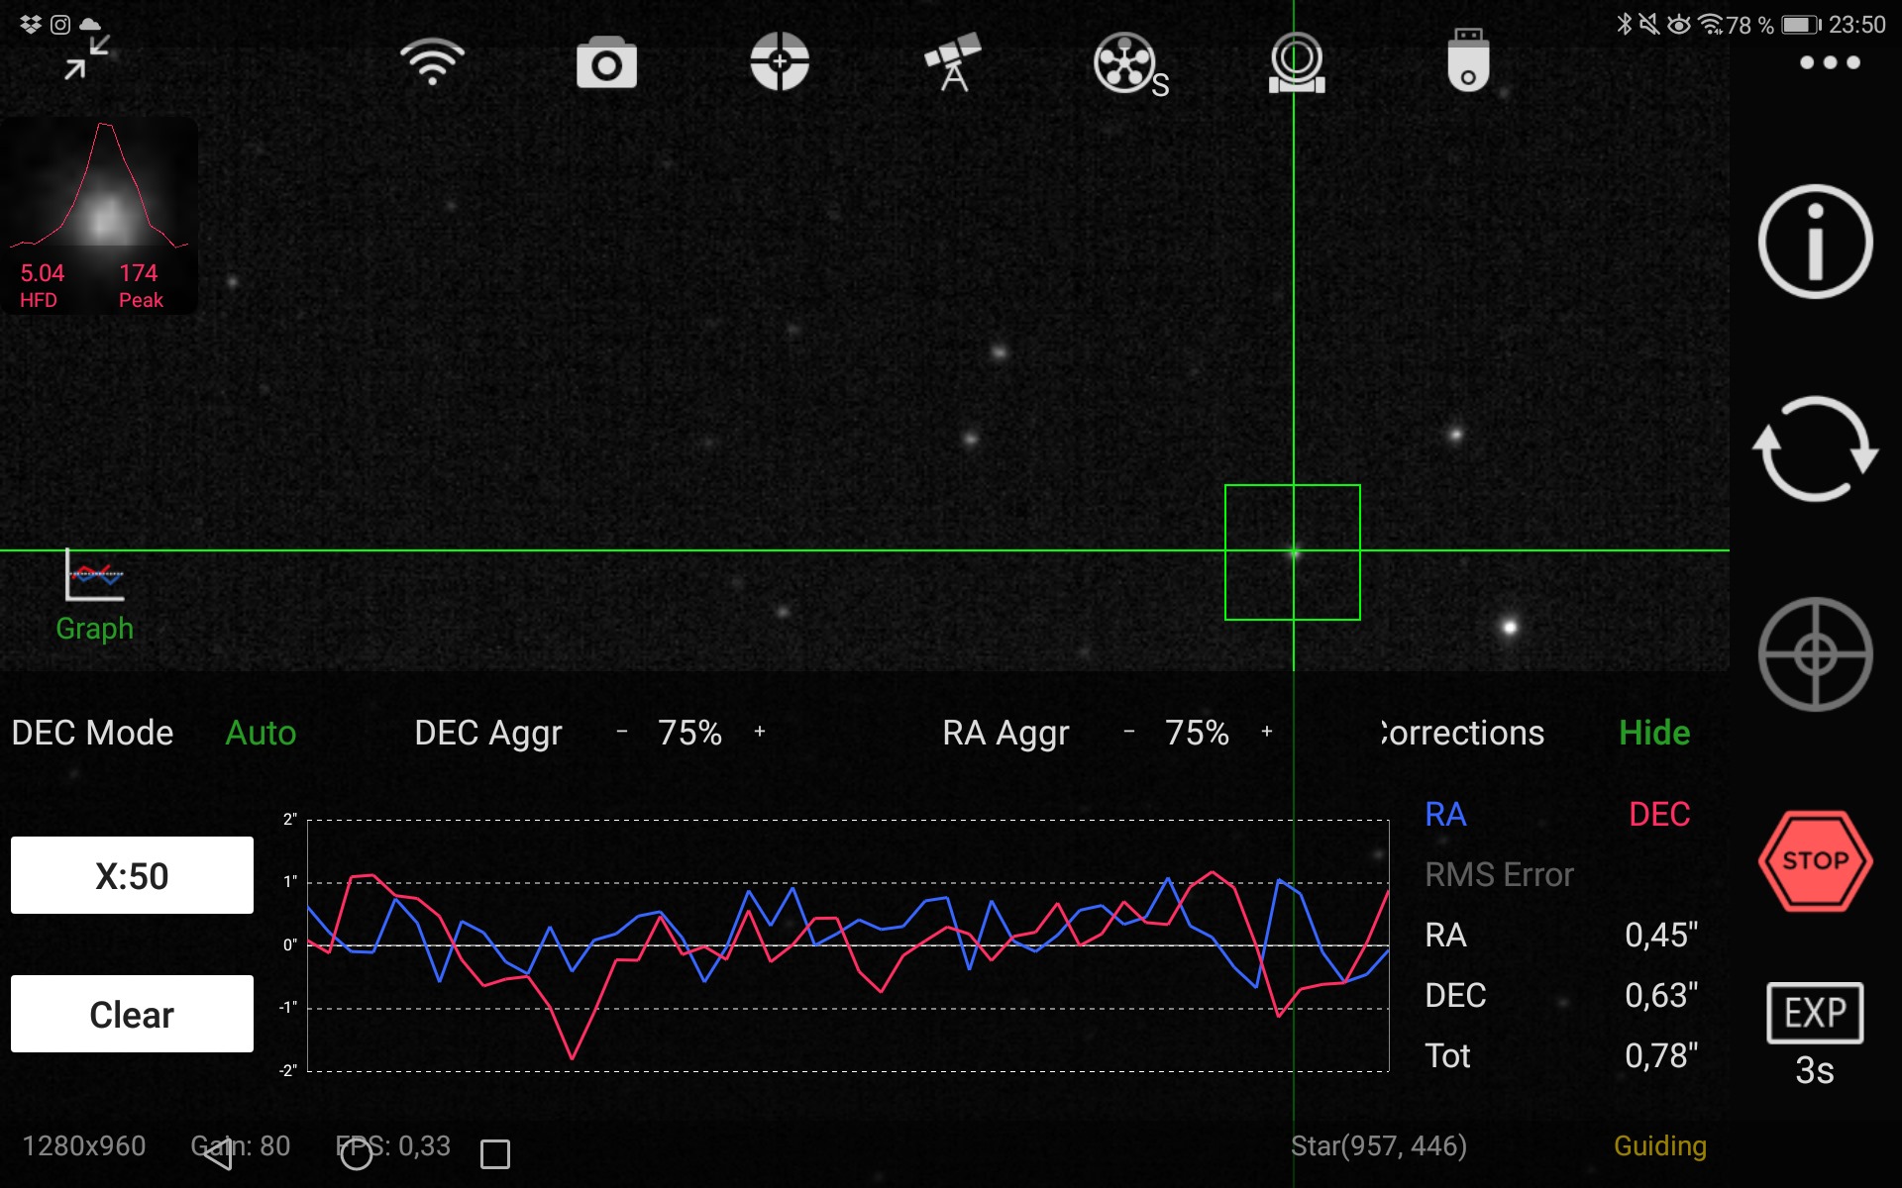Open the three-dot more options menu

[1830, 62]
